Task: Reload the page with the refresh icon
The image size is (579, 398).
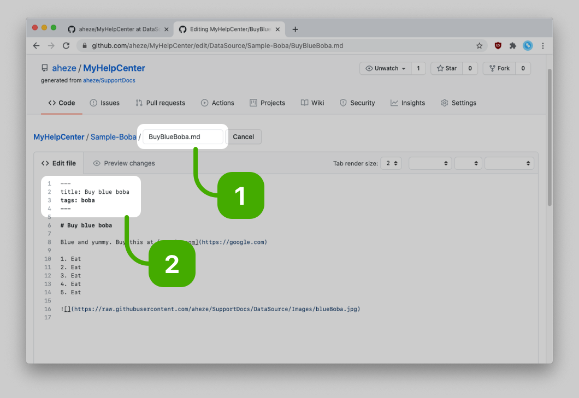Action: point(66,46)
